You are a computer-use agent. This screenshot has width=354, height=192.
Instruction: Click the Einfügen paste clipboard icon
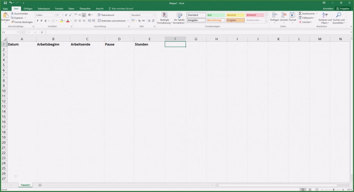[x=6, y=16]
